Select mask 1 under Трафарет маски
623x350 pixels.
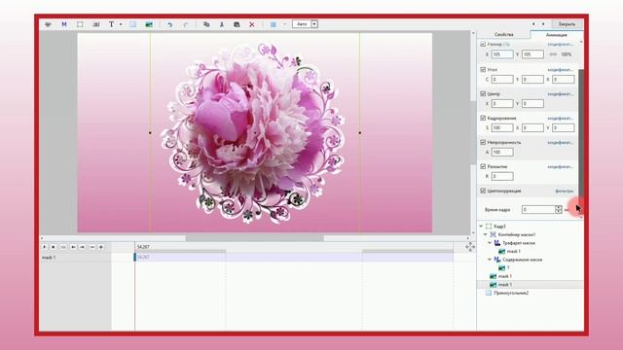tap(509, 251)
